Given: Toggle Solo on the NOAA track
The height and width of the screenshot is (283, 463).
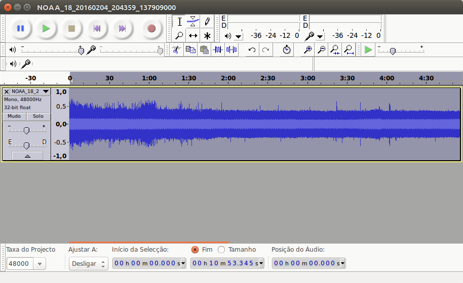Looking at the screenshot, I should pos(38,116).
